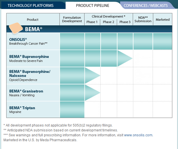Click the Granisetron Phase 1 progress arrow
178x149 pixels.
(92, 93)
